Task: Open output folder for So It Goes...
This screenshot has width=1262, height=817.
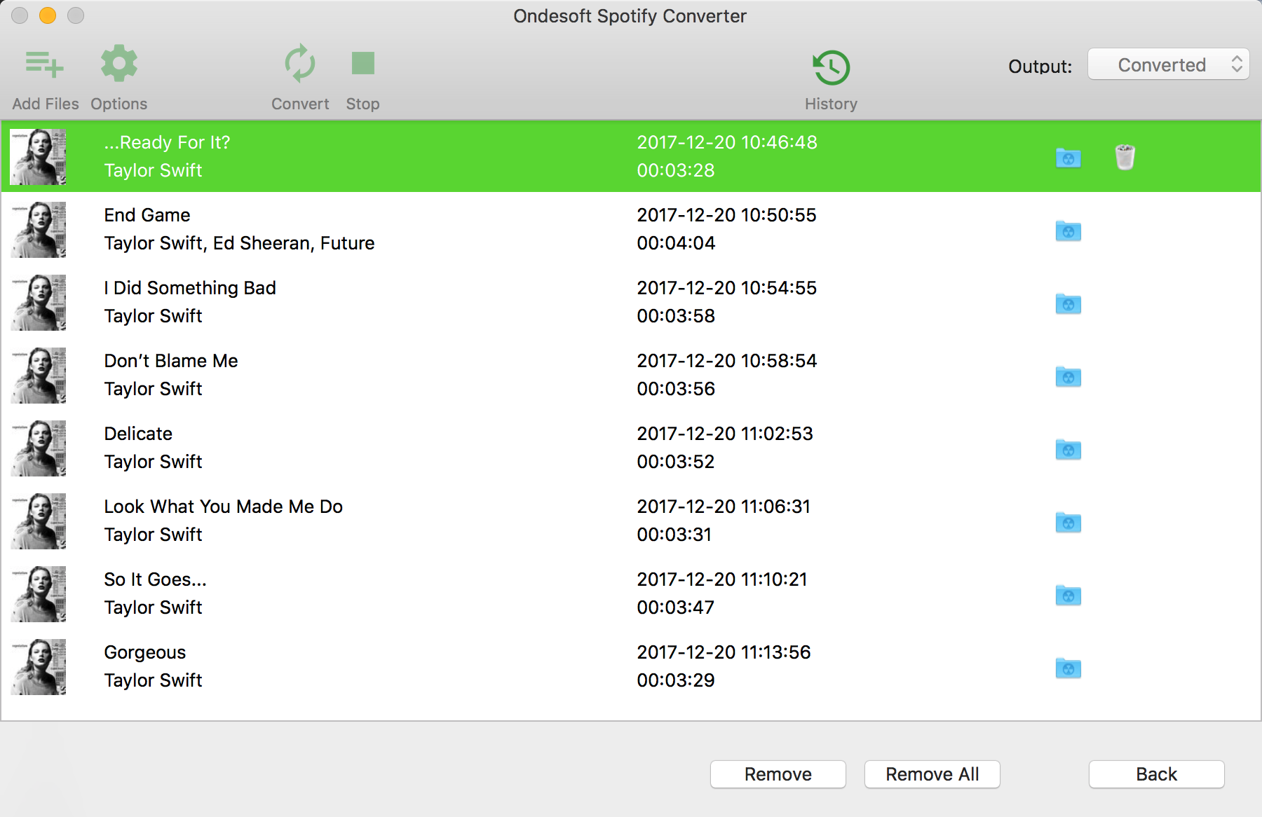Action: tap(1068, 595)
